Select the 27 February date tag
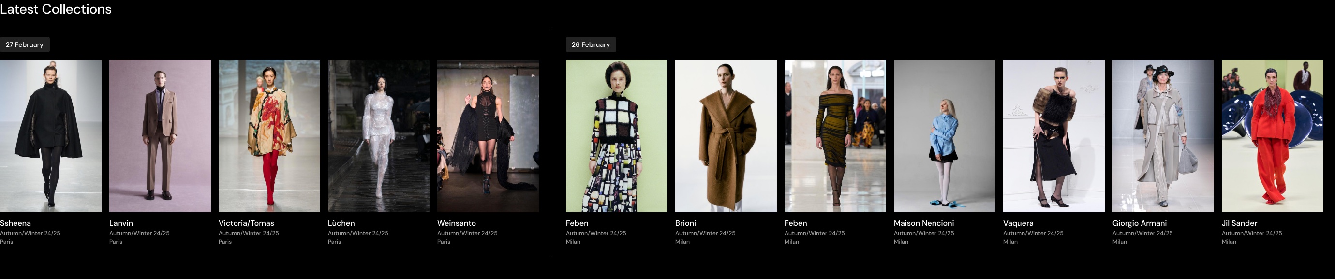1335x279 pixels. tap(24, 44)
